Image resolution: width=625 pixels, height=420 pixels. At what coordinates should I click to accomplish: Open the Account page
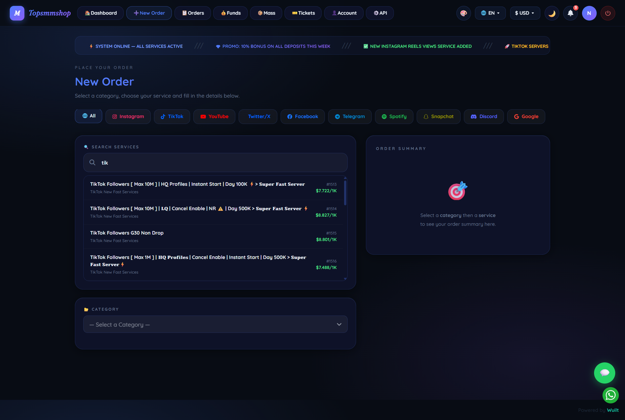tap(344, 13)
